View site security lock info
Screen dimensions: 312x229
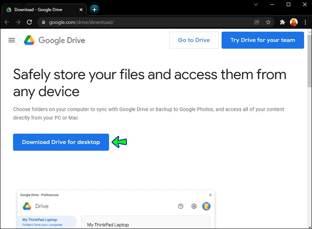point(43,22)
